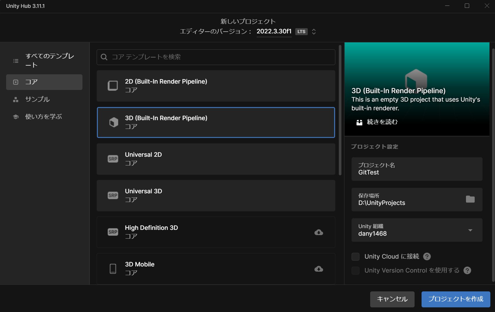Click the book icon beside 続きを読む
This screenshot has height=312, width=495.
tap(359, 122)
